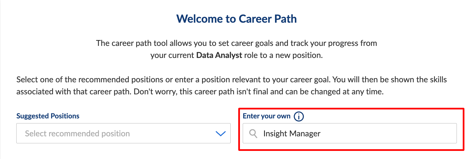Click the magnifying glass search icon

coord(253,134)
